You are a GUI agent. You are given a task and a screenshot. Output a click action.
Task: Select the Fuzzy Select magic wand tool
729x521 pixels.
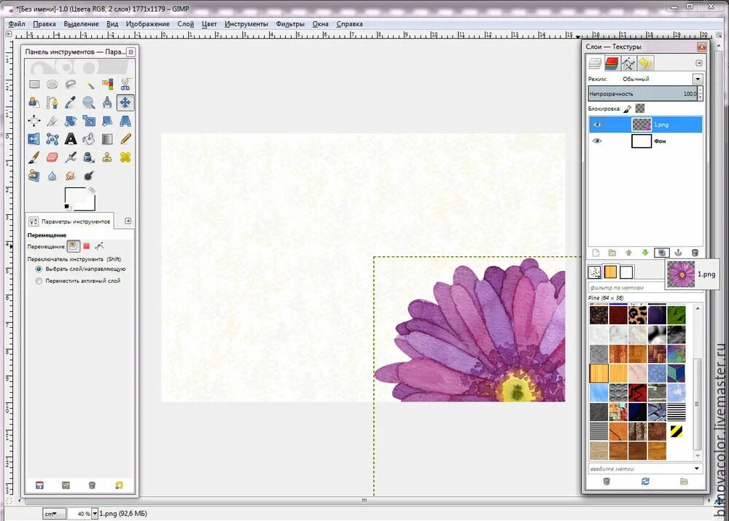(x=89, y=84)
